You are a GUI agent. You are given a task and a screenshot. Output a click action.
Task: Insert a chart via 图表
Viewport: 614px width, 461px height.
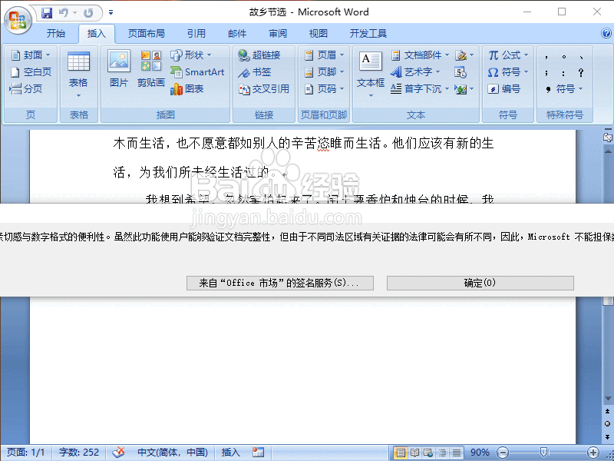(x=191, y=88)
